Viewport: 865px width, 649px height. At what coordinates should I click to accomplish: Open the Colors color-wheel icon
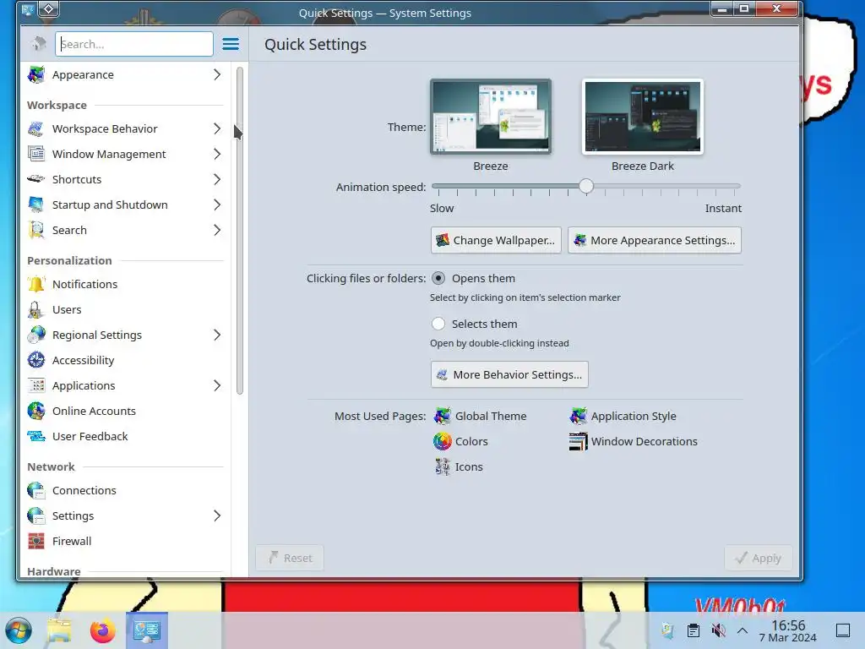443,441
